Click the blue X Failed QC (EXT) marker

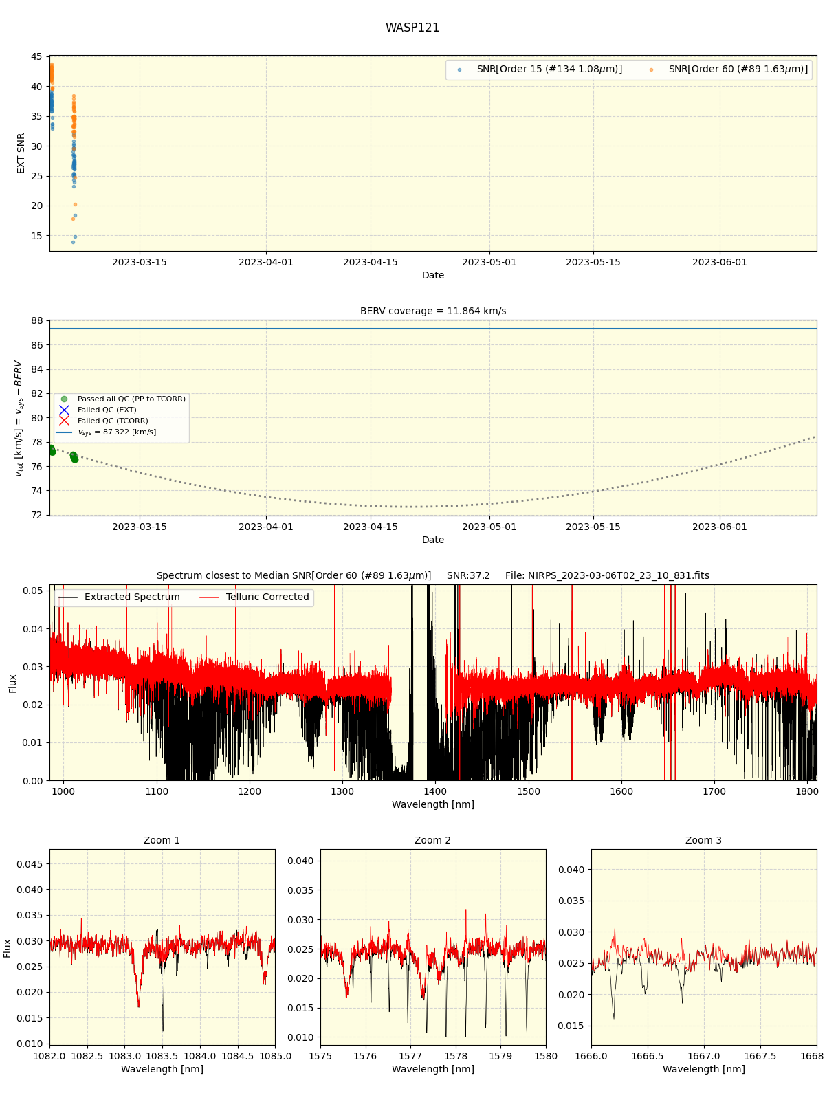pos(64,410)
